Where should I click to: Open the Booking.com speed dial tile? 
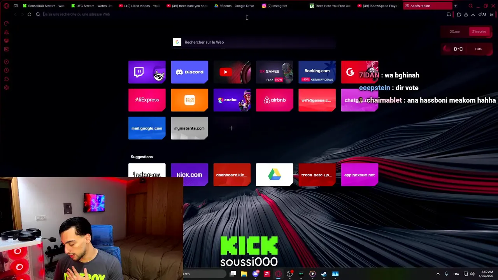[317, 72]
